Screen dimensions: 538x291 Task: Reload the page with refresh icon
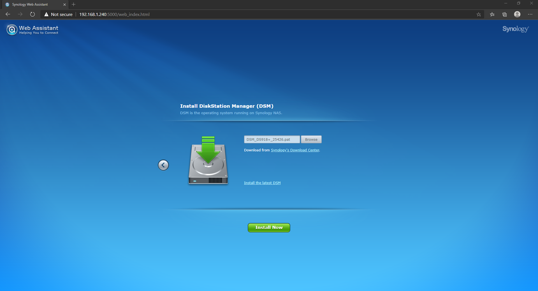point(33,14)
